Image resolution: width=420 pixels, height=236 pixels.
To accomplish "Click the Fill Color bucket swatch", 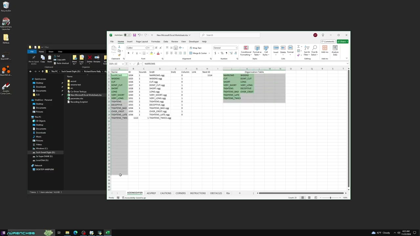I will pyautogui.click(x=151, y=53).
